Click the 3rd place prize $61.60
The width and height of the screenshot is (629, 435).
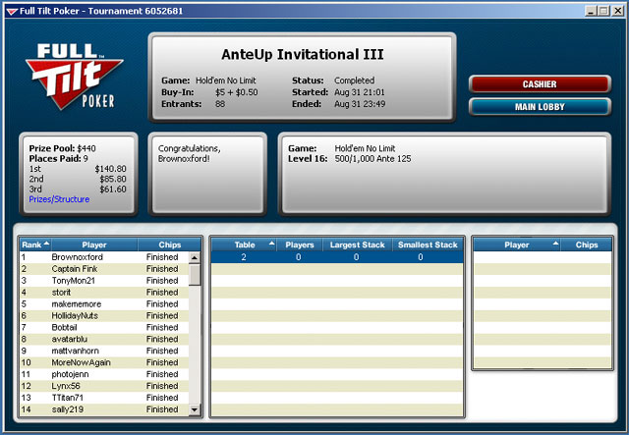113,189
